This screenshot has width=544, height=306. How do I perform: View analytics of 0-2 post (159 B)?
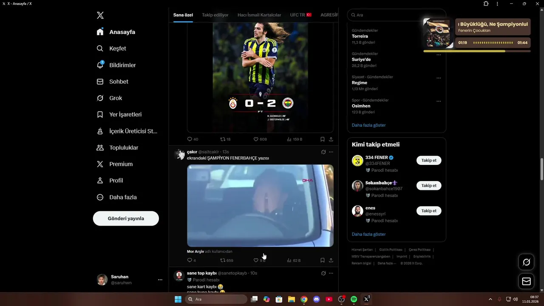coord(295,139)
